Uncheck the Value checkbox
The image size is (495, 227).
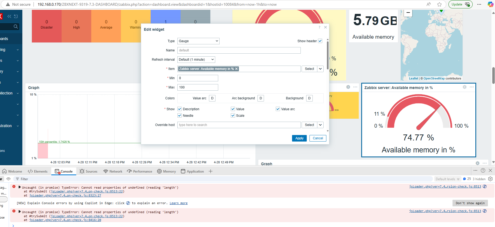(233, 109)
